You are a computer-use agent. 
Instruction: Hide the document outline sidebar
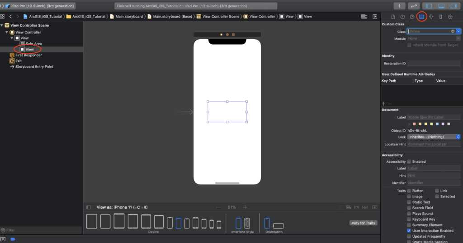89,207
